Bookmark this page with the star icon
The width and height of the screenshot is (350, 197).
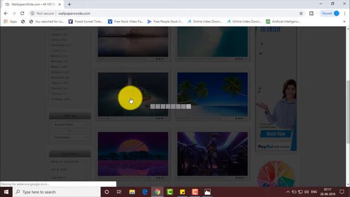[x=301, y=13]
